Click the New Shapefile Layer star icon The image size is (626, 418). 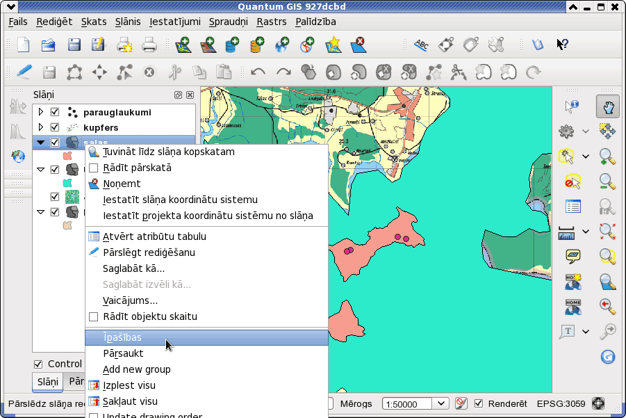click(333, 45)
